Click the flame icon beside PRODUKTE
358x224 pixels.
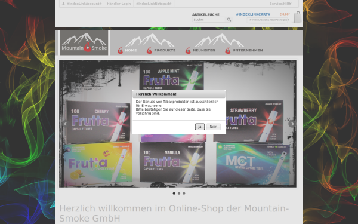(149, 50)
